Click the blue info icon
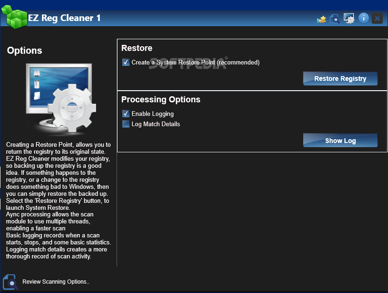Viewport: 388px width, 293px height. click(364, 18)
